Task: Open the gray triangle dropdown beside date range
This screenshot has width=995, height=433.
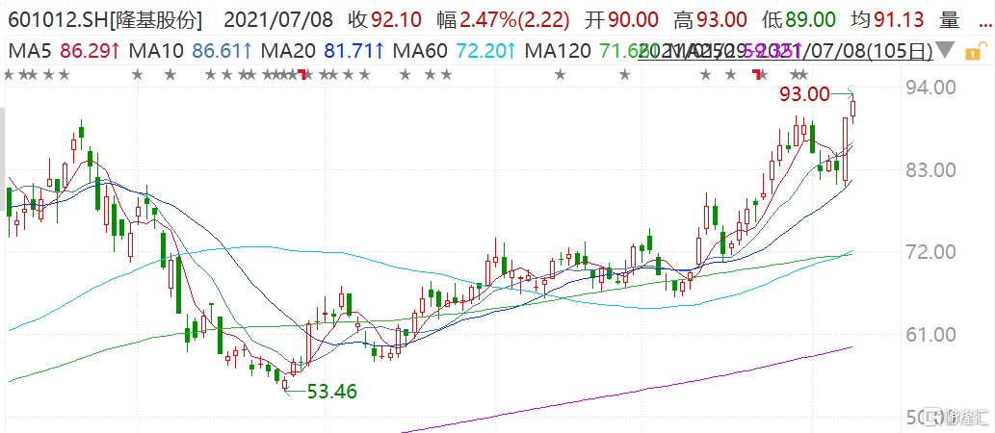Action: (x=946, y=51)
